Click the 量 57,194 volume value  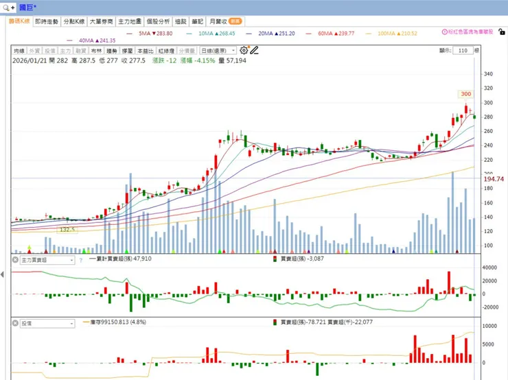click(232, 60)
